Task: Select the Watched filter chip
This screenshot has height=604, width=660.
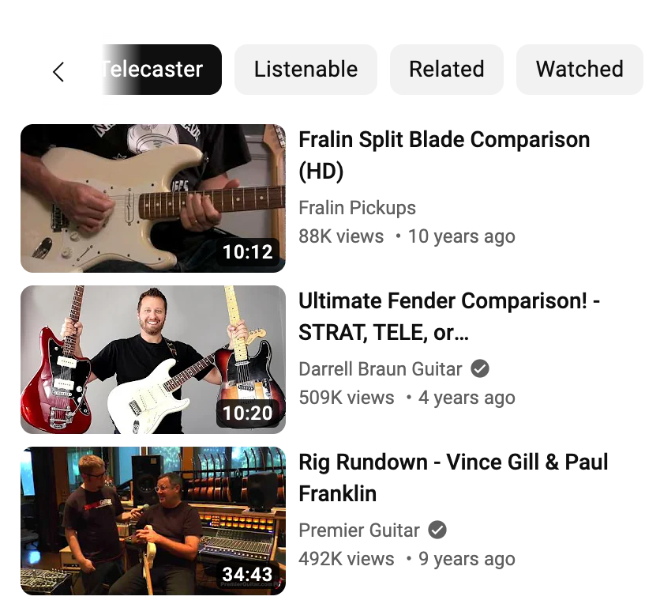Action: click(579, 70)
